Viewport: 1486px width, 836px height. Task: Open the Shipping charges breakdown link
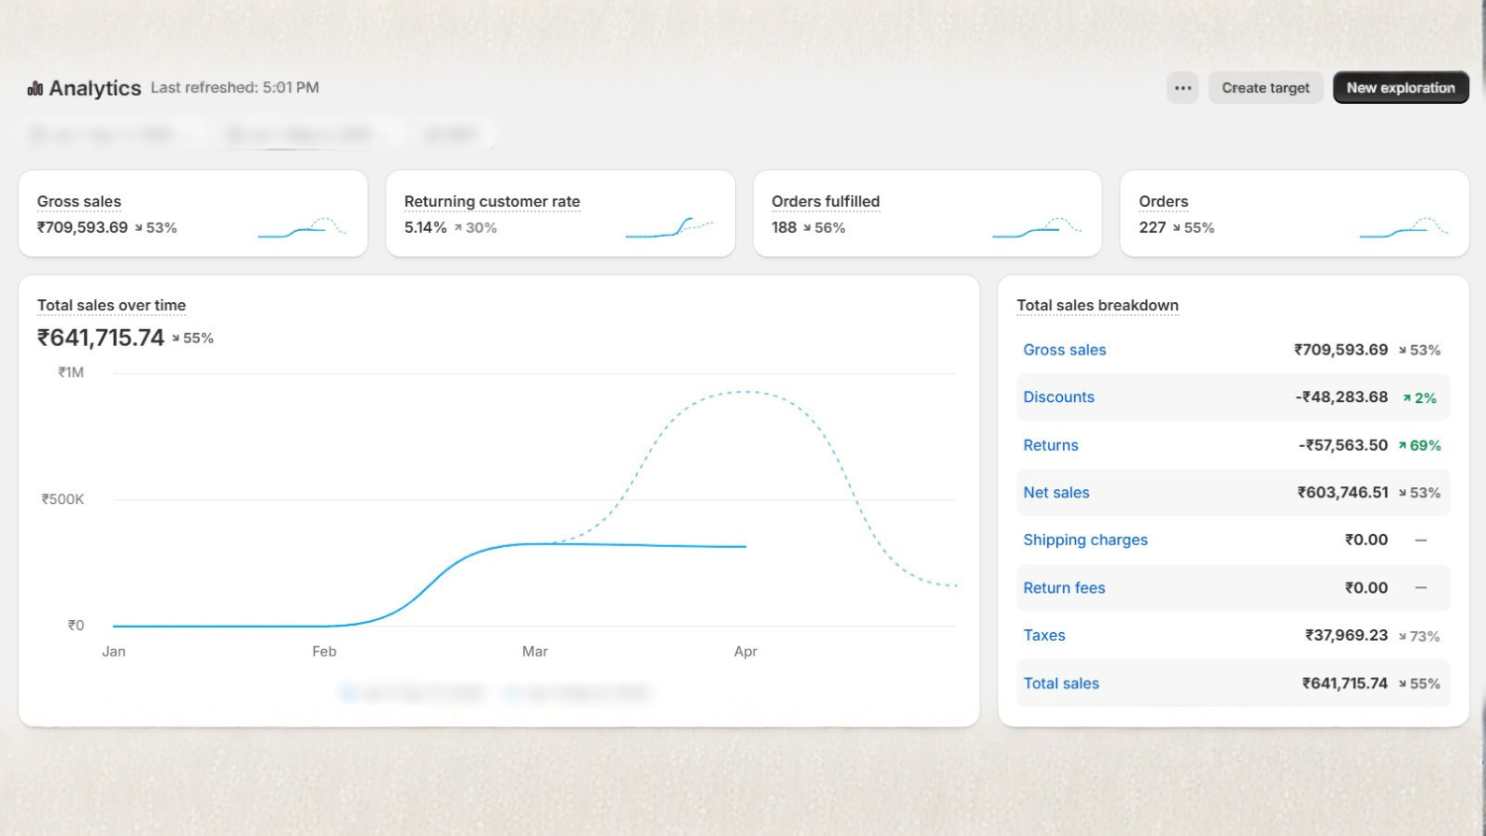pyautogui.click(x=1086, y=540)
